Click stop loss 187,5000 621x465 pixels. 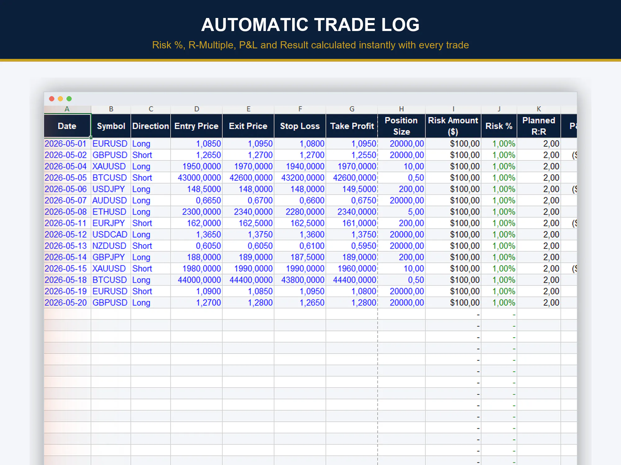coord(300,257)
